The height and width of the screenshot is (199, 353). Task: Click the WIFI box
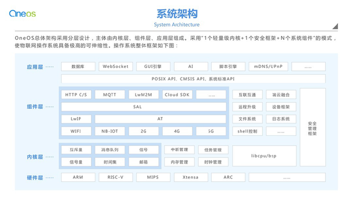[76, 131]
